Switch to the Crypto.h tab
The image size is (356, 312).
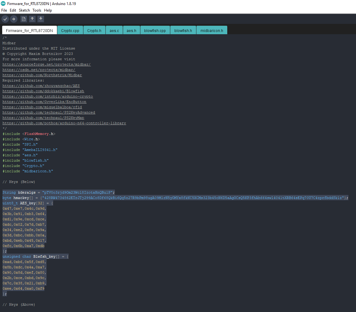(94, 30)
